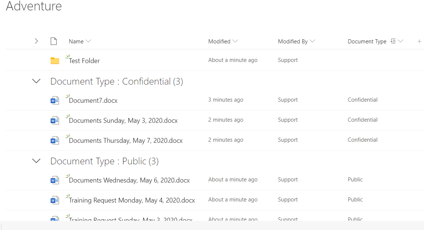Click the file type column header icon
The height and width of the screenshot is (230, 424).
tap(54, 41)
